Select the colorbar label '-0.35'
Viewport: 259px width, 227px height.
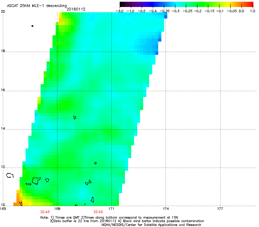pyautogui.click(x=165, y=11)
